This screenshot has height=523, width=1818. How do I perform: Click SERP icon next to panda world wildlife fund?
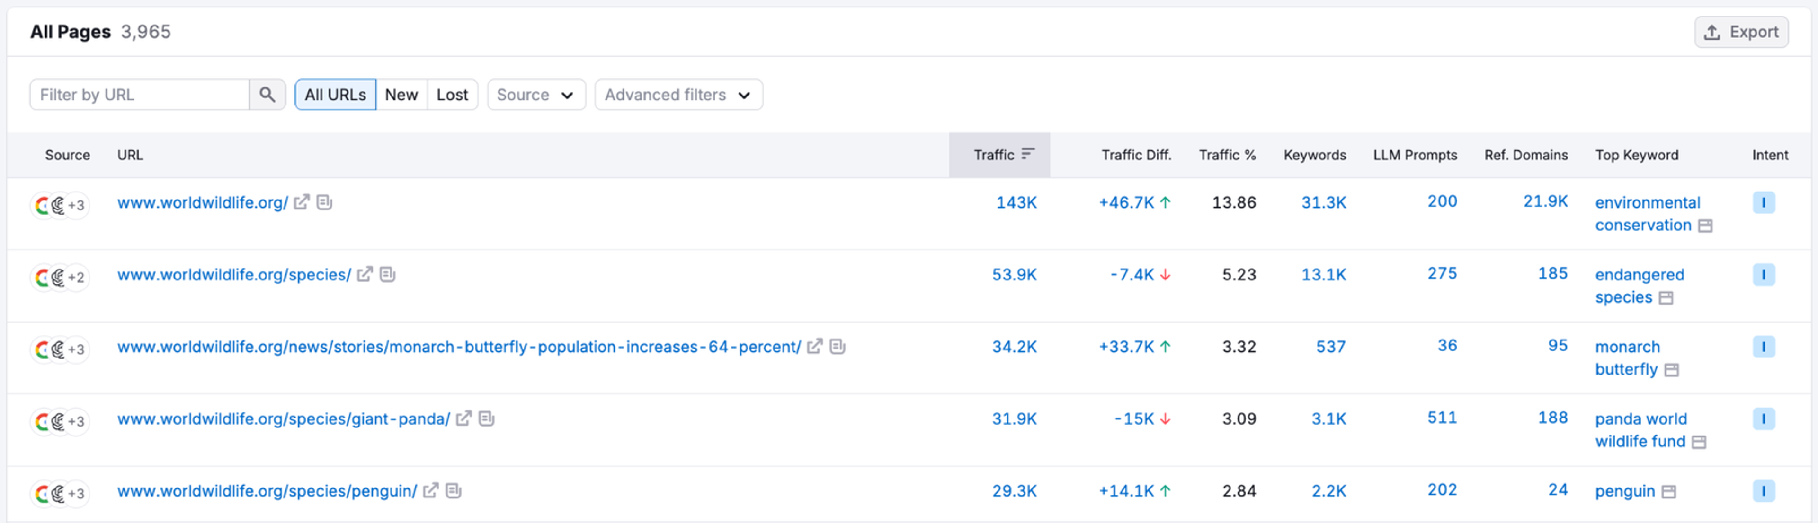1700,442
